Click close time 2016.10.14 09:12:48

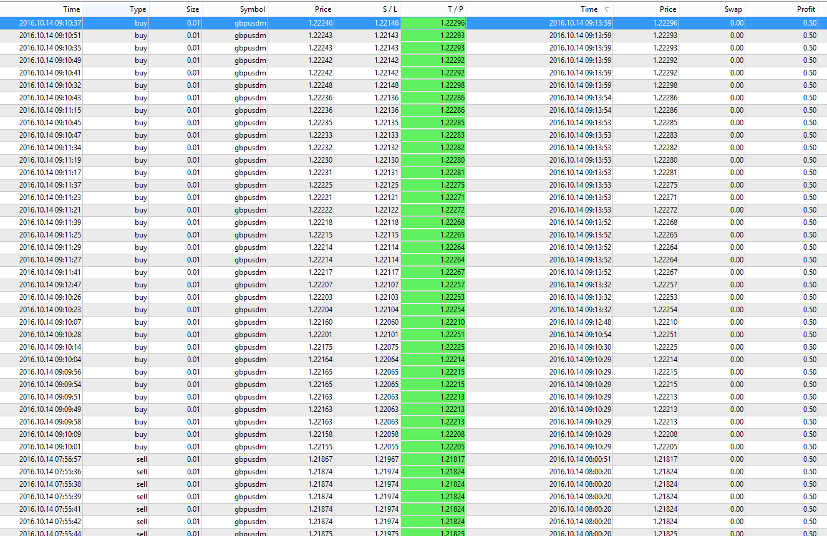(580, 322)
